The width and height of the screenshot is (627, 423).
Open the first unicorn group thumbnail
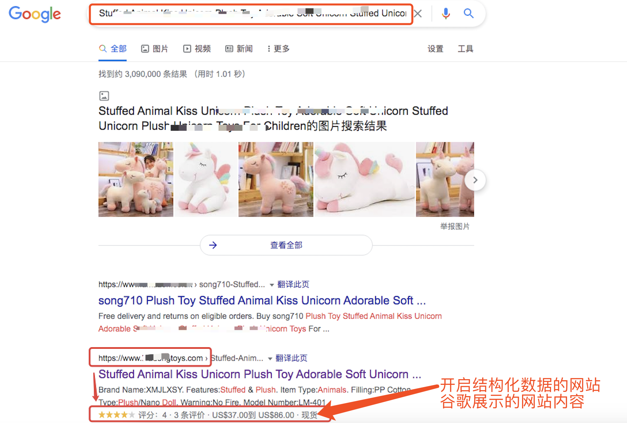pos(136,179)
